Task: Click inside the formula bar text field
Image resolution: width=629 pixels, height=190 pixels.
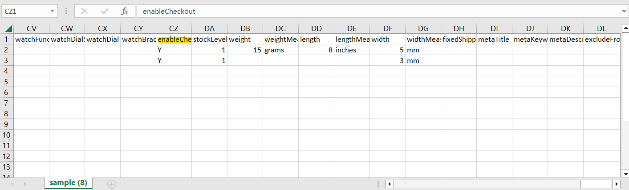Action: pyautogui.click(x=378, y=11)
